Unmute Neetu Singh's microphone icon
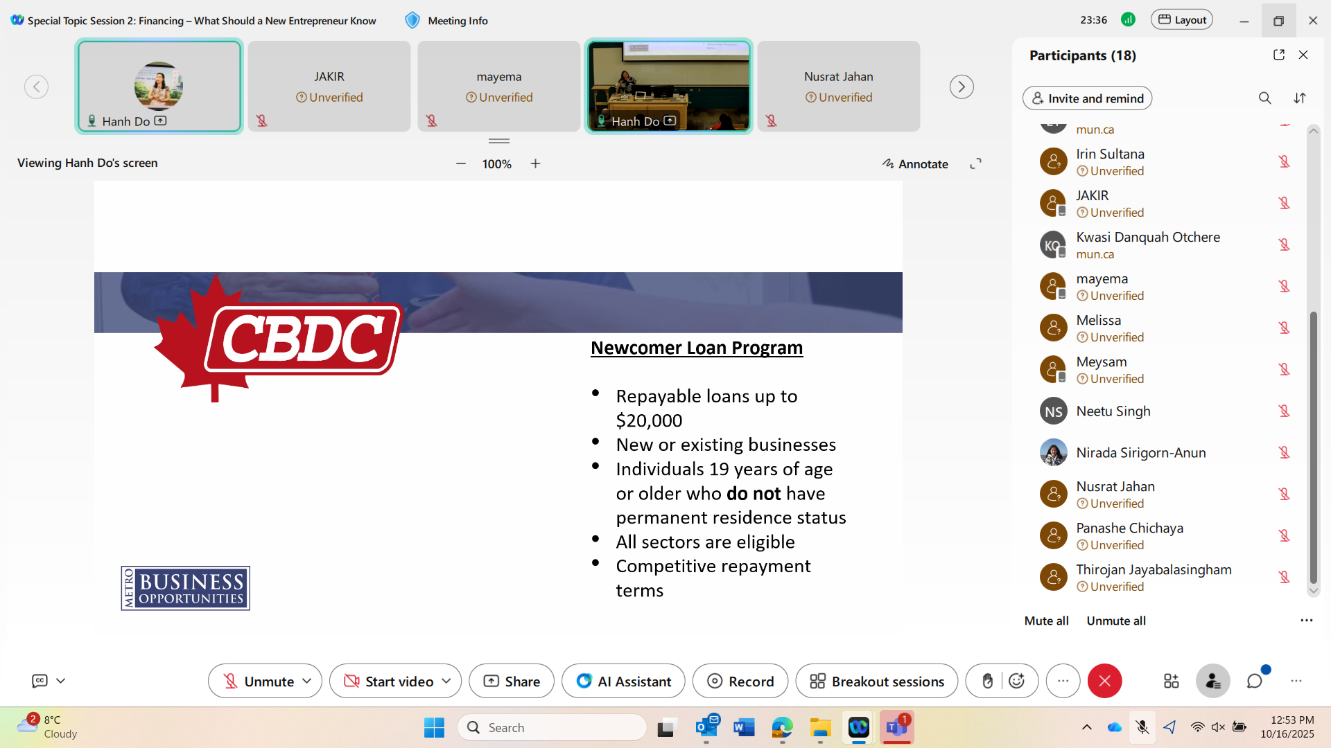Viewport: 1331px width, 748px height. [x=1284, y=411]
